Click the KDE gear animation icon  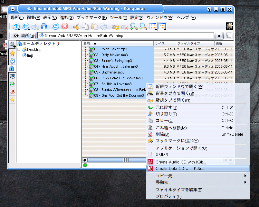(229, 26)
